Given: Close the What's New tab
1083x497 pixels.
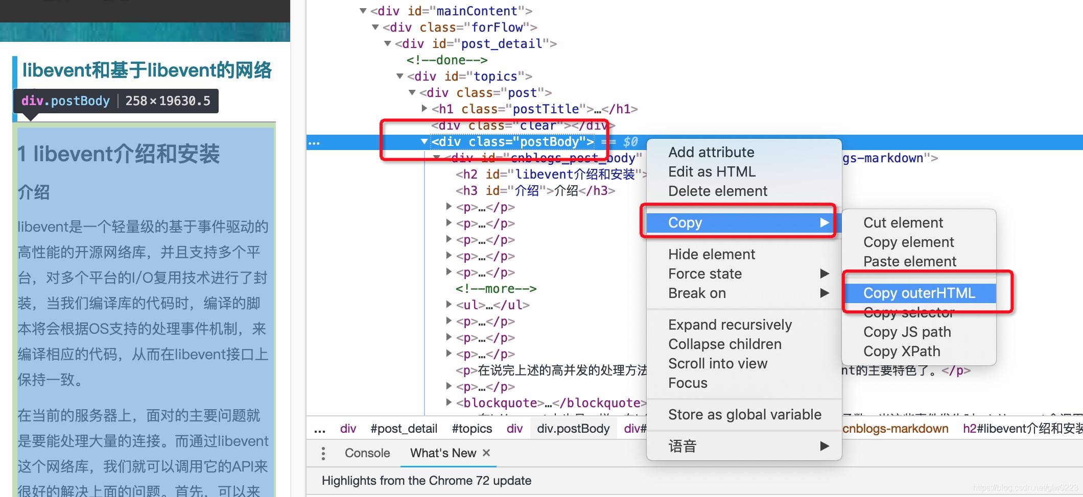Looking at the screenshot, I should tap(486, 453).
